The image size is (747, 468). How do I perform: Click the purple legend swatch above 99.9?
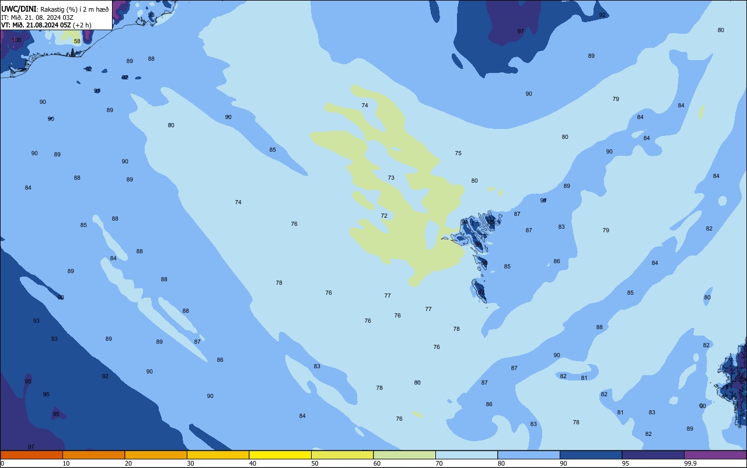715,455
